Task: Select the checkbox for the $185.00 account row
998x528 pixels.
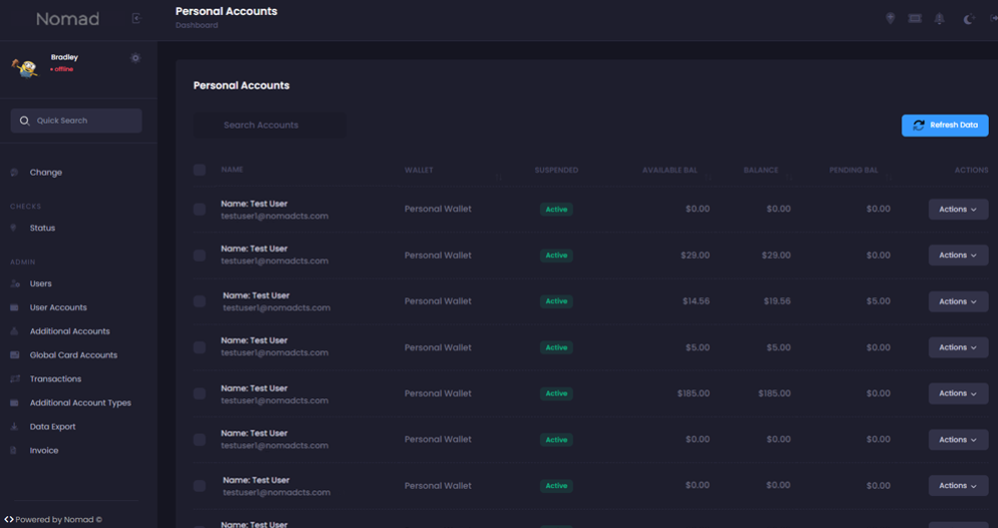Action: point(200,393)
